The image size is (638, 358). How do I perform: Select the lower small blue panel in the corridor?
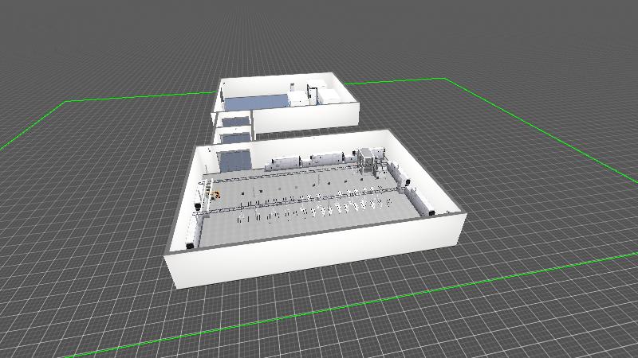[234, 138]
